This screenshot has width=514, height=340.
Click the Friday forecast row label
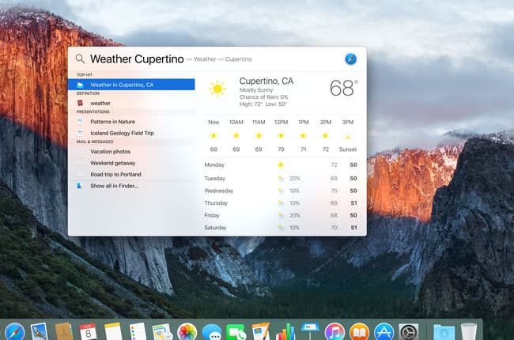tap(212, 215)
